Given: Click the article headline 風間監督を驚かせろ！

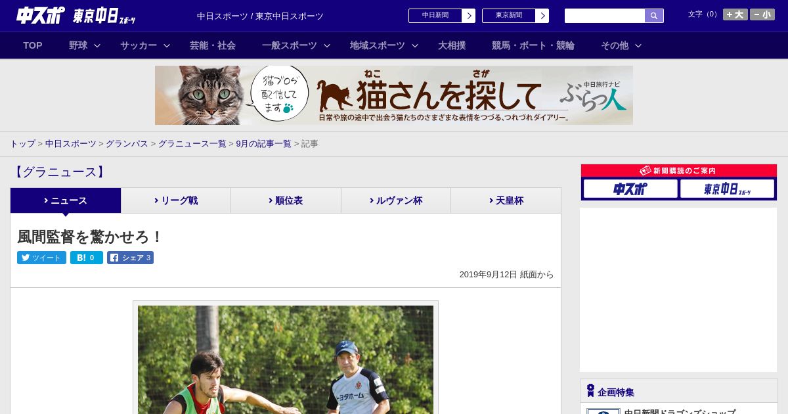Looking at the screenshot, I should [90, 237].
